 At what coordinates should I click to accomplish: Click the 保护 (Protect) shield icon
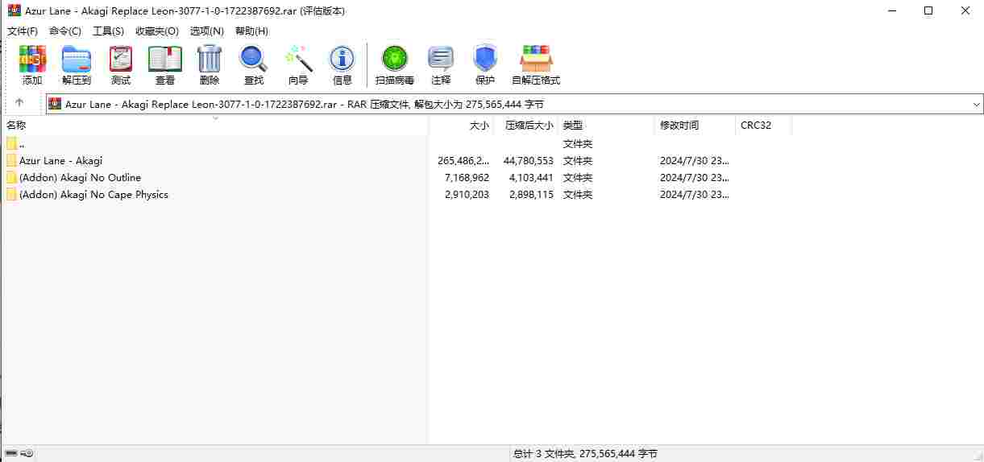pos(485,59)
